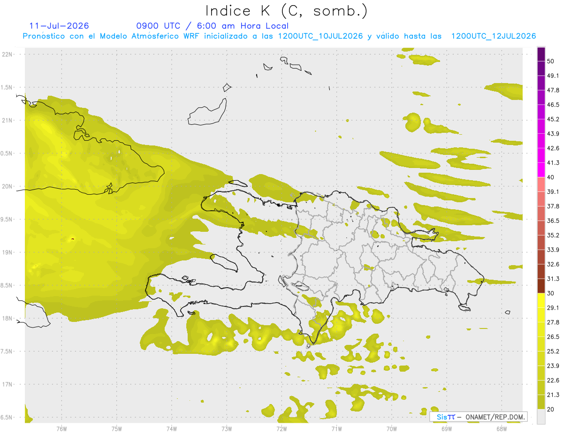This screenshot has width=563, height=435.
Task: Click the salmon swatch between 39.1 and 40
Action: 541,185
